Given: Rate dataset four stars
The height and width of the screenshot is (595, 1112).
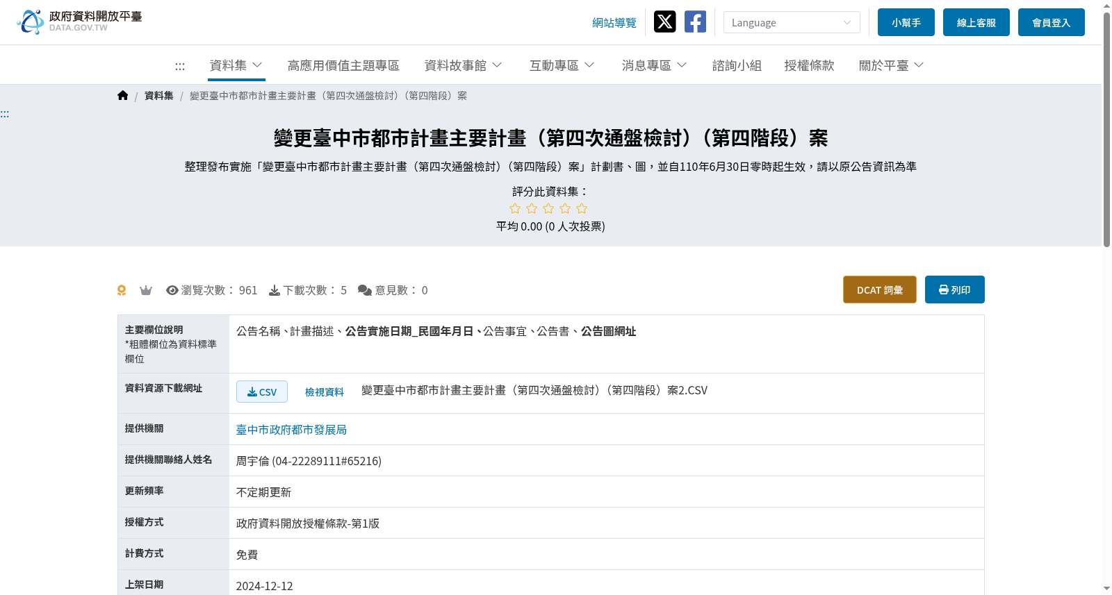Looking at the screenshot, I should coord(565,208).
